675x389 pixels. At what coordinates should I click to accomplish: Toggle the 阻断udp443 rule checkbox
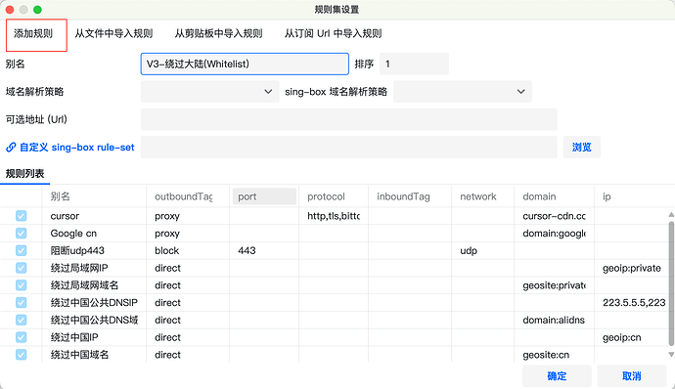click(22, 250)
